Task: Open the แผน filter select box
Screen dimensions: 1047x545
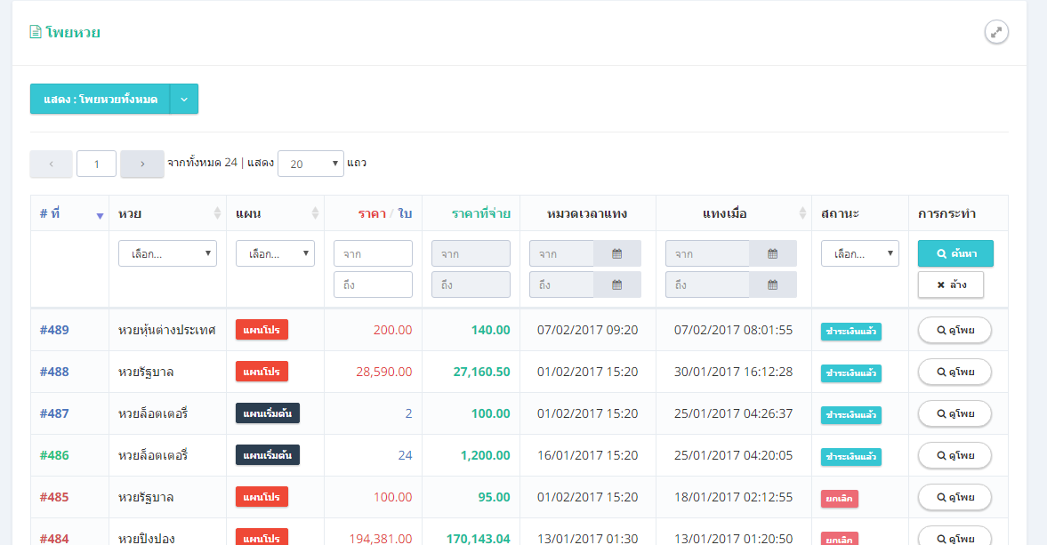Action: pyautogui.click(x=275, y=253)
